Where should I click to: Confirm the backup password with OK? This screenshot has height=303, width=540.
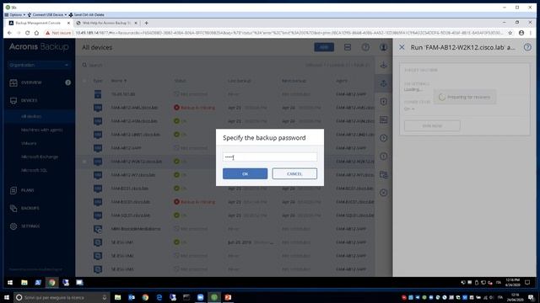click(245, 173)
